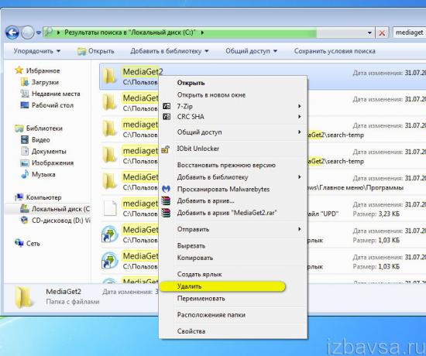This screenshot has height=356, width=426.
Task: Expand Общий доступ toolbar dropdown
Action: pos(251,51)
